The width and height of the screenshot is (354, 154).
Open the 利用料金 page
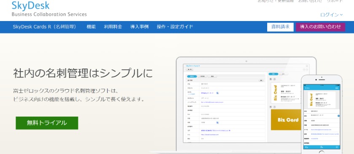pyautogui.click(x=113, y=27)
